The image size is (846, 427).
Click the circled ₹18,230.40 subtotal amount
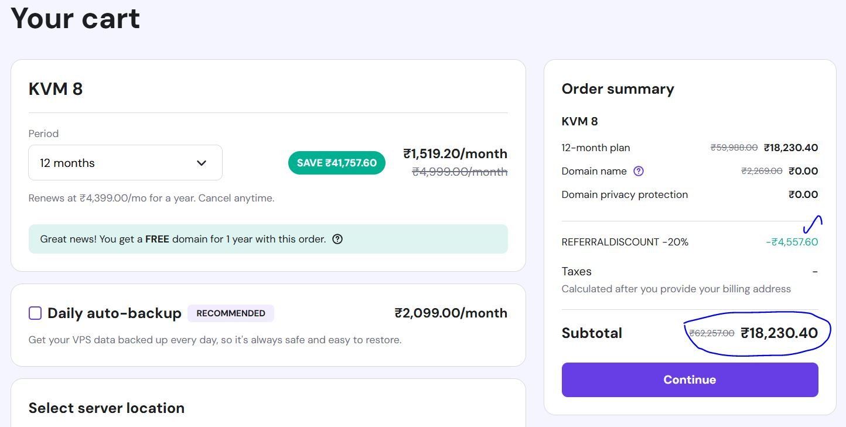(779, 333)
